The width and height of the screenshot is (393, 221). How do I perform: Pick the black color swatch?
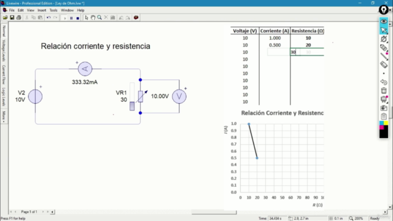[x=384, y=134]
